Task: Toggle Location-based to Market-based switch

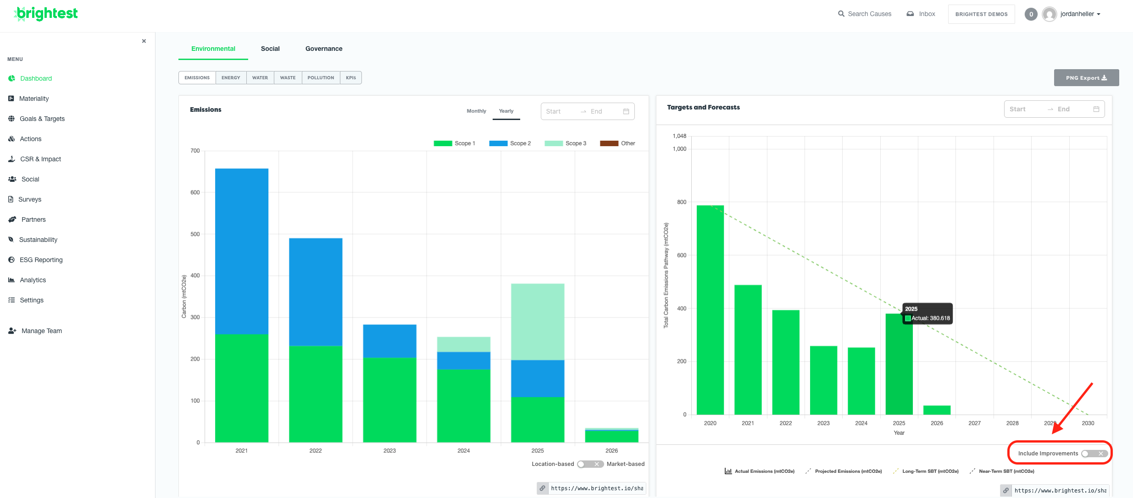Action: click(590, 464)
